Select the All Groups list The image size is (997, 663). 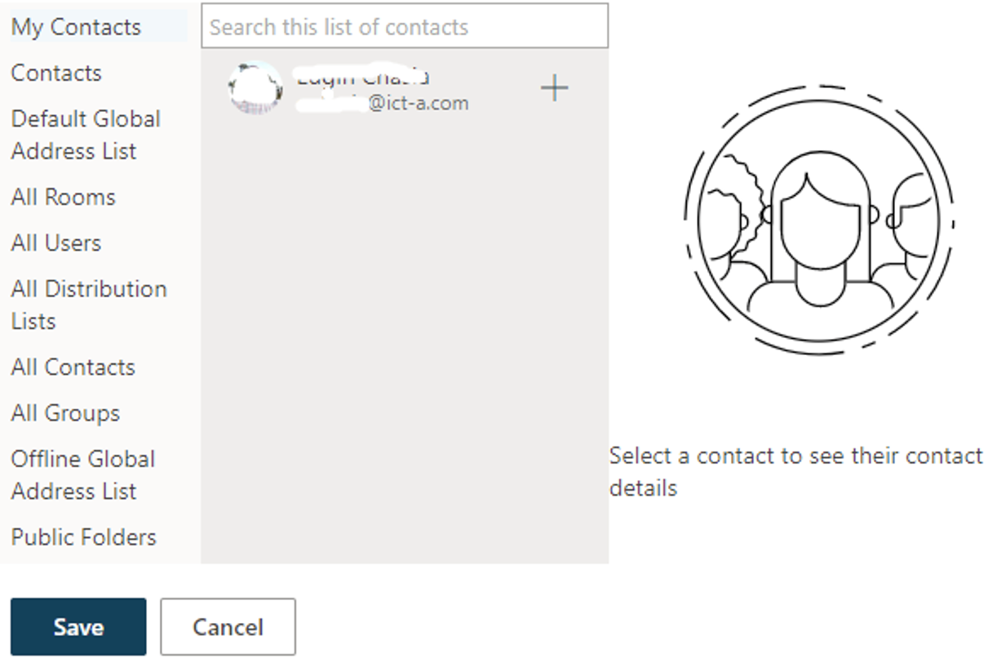click(x=65, y=412)
